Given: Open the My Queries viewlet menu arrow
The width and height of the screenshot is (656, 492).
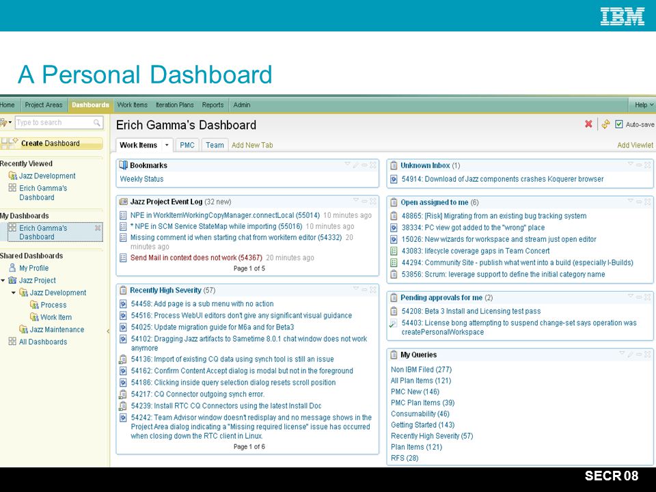Looking at the screenshot, I should click(622, 354).
